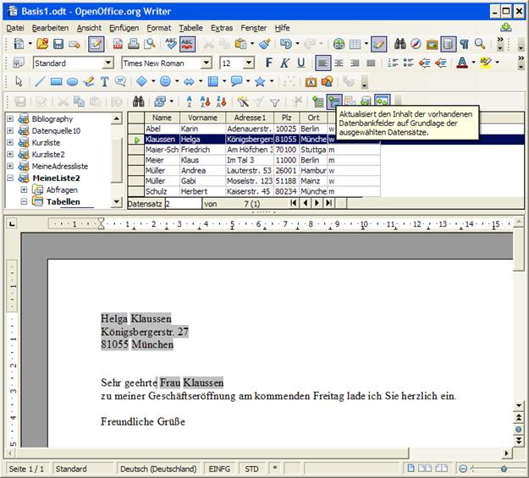Expand the Bibliography tree node
This screenshot has height=478, width=529.
tap(10, 119)
